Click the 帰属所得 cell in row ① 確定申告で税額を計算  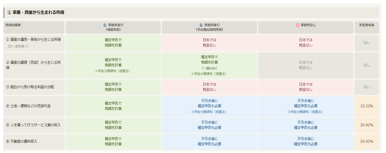(x=113, y=43)
